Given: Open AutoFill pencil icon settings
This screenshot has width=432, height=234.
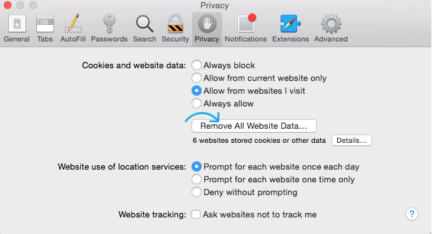Looking at the screenshot, I should [73, 29].
